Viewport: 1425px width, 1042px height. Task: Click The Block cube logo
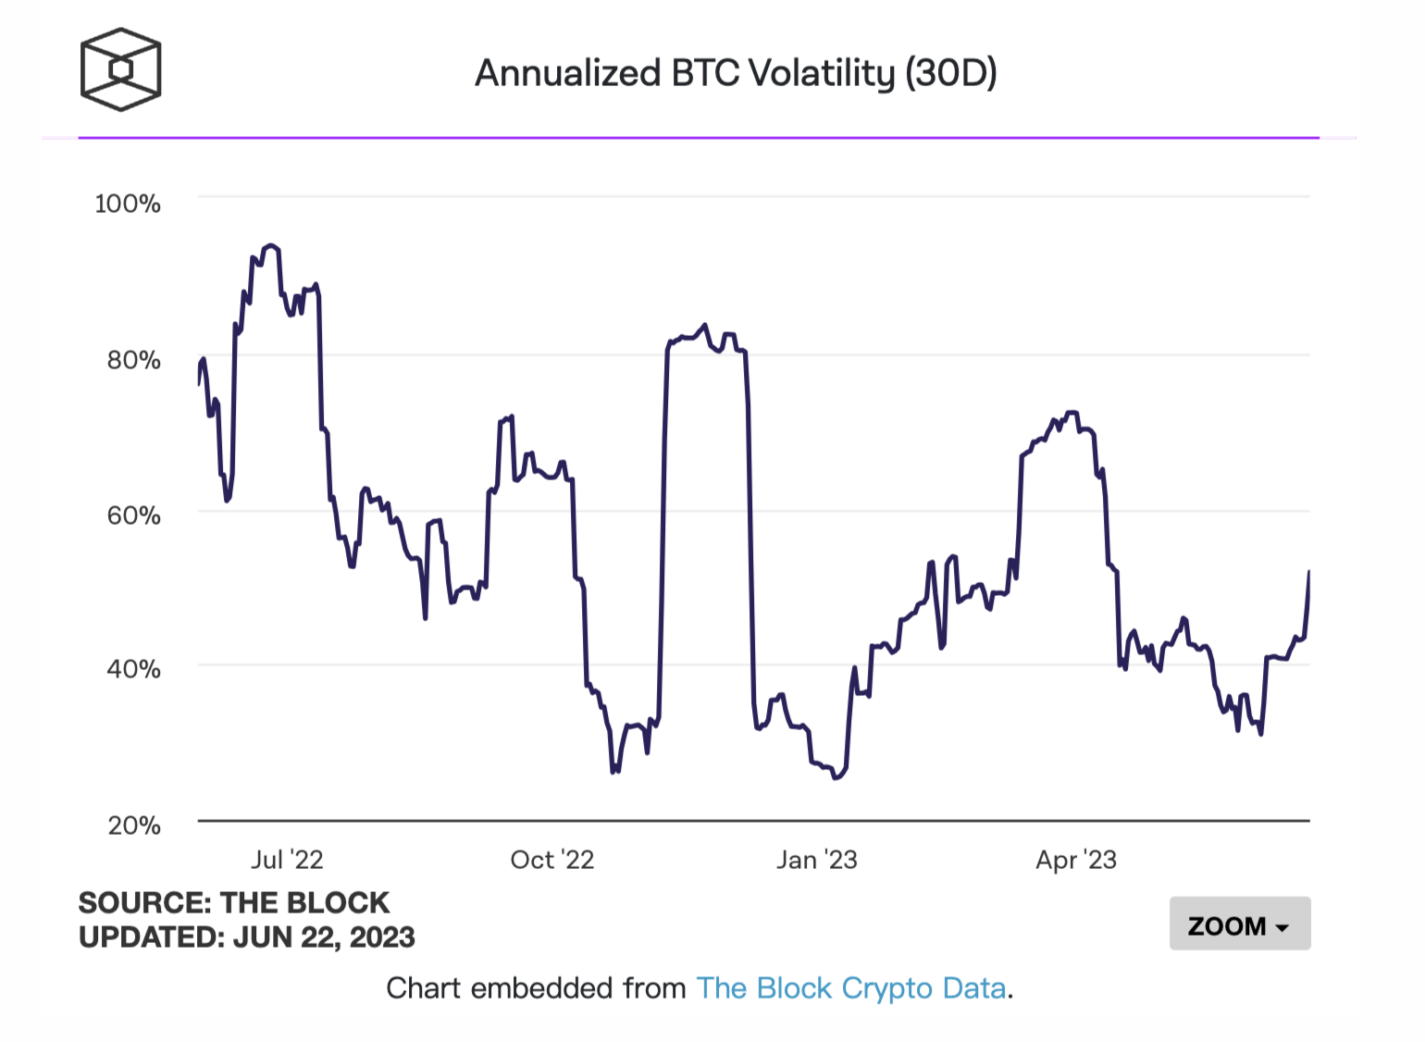(x=120, y=69)
